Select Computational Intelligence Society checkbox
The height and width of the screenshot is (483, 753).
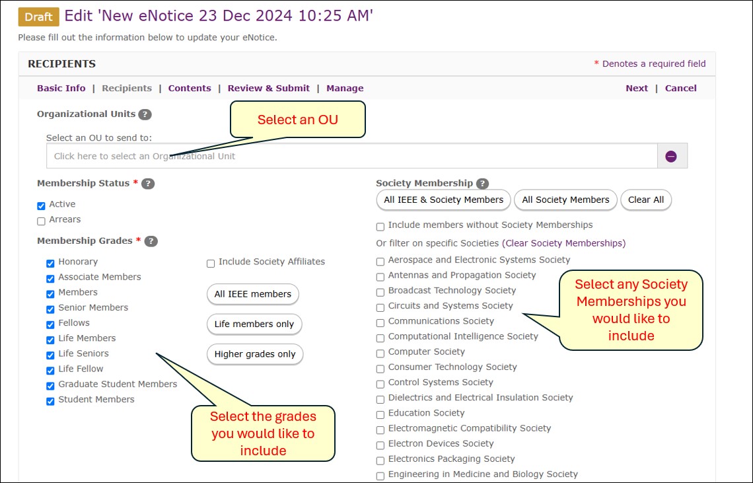pyautogui.click(x=380, y=338)
